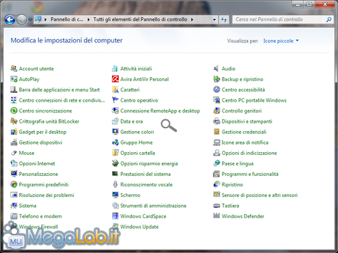Open the Windows Update link
The height and width of the screenshot is (253, 338).
(x=139, y=226)
